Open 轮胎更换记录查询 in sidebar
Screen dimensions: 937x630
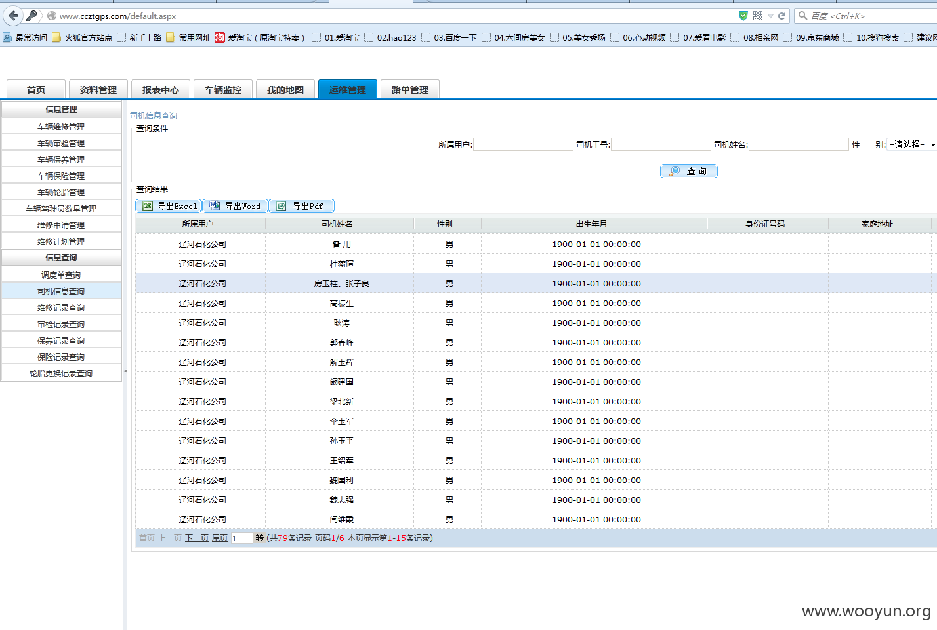pyautogui.click(x=61, y=373)
